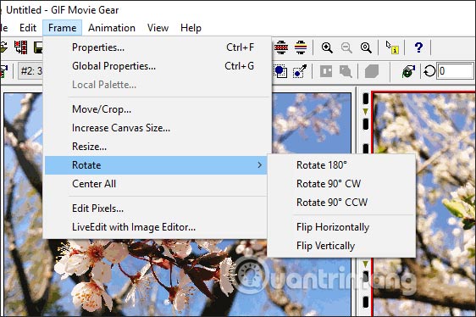Open the Help menu
Image resolution: width=476 pixels, height=317 pixels.
pyautogui.click(x=191, y=28)
